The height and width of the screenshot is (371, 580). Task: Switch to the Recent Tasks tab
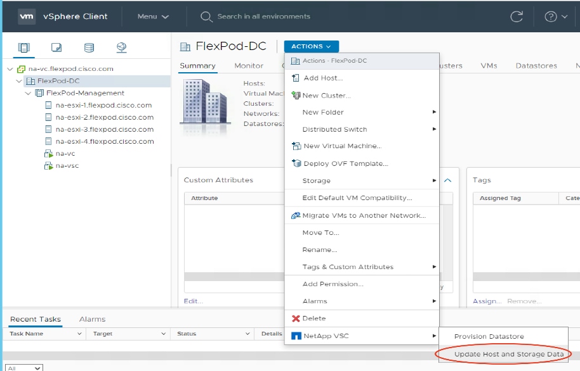[x=36, y=319]
